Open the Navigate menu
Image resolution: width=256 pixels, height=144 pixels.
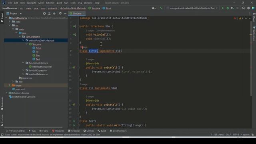pyautogui.click(x=32, y=3)
